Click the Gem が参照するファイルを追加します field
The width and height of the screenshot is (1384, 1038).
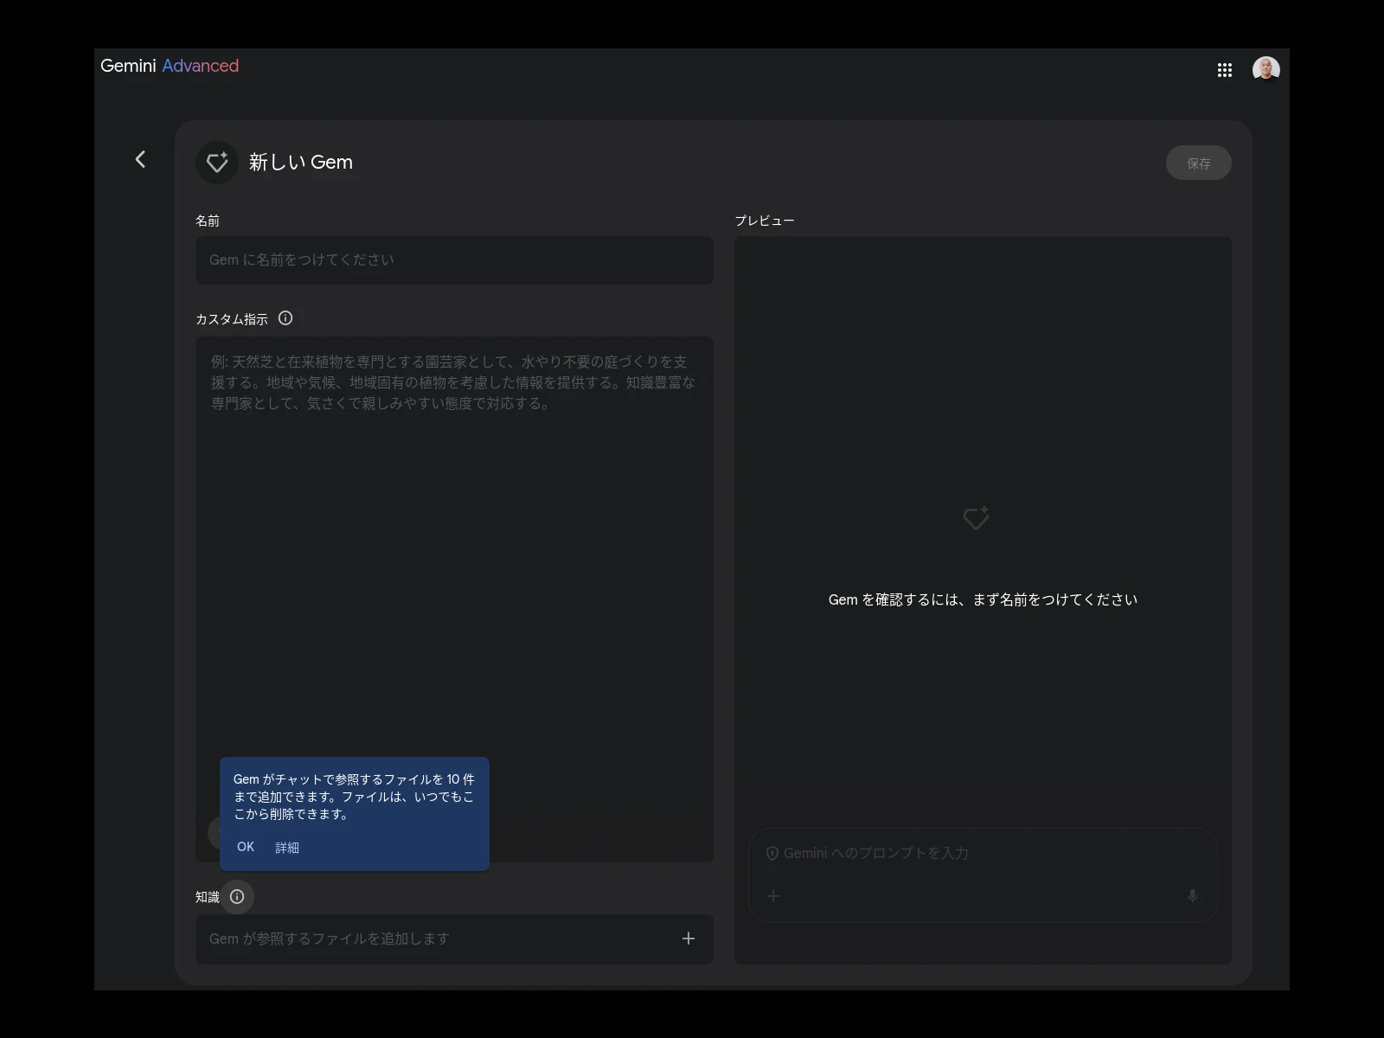432,939
